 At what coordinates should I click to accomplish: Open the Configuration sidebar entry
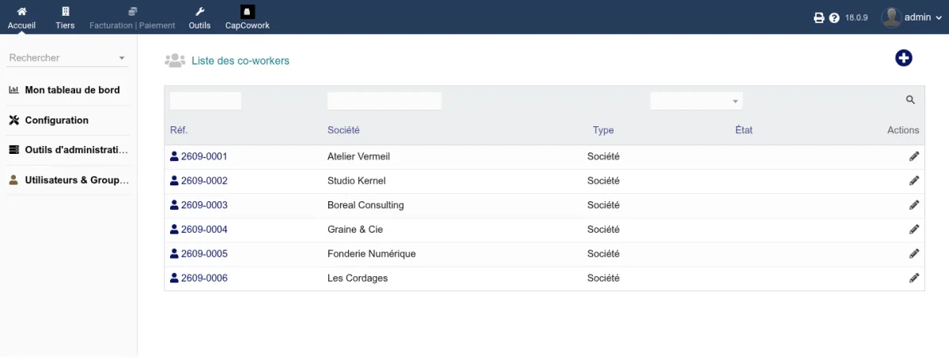tap(57, 120)
